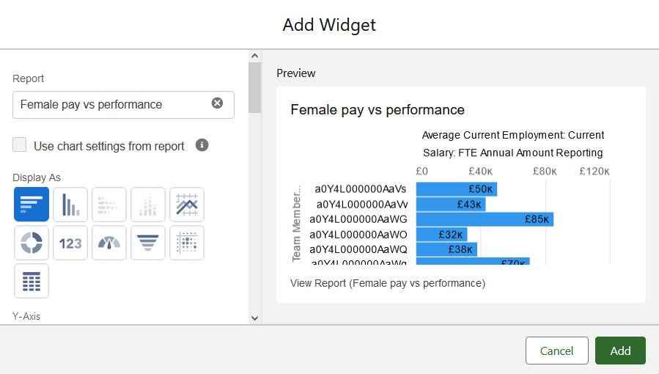The height and width of the screenshot is (374, 659).
Task: Select the horizontal bar chart display type
Action: click(32, 205)
